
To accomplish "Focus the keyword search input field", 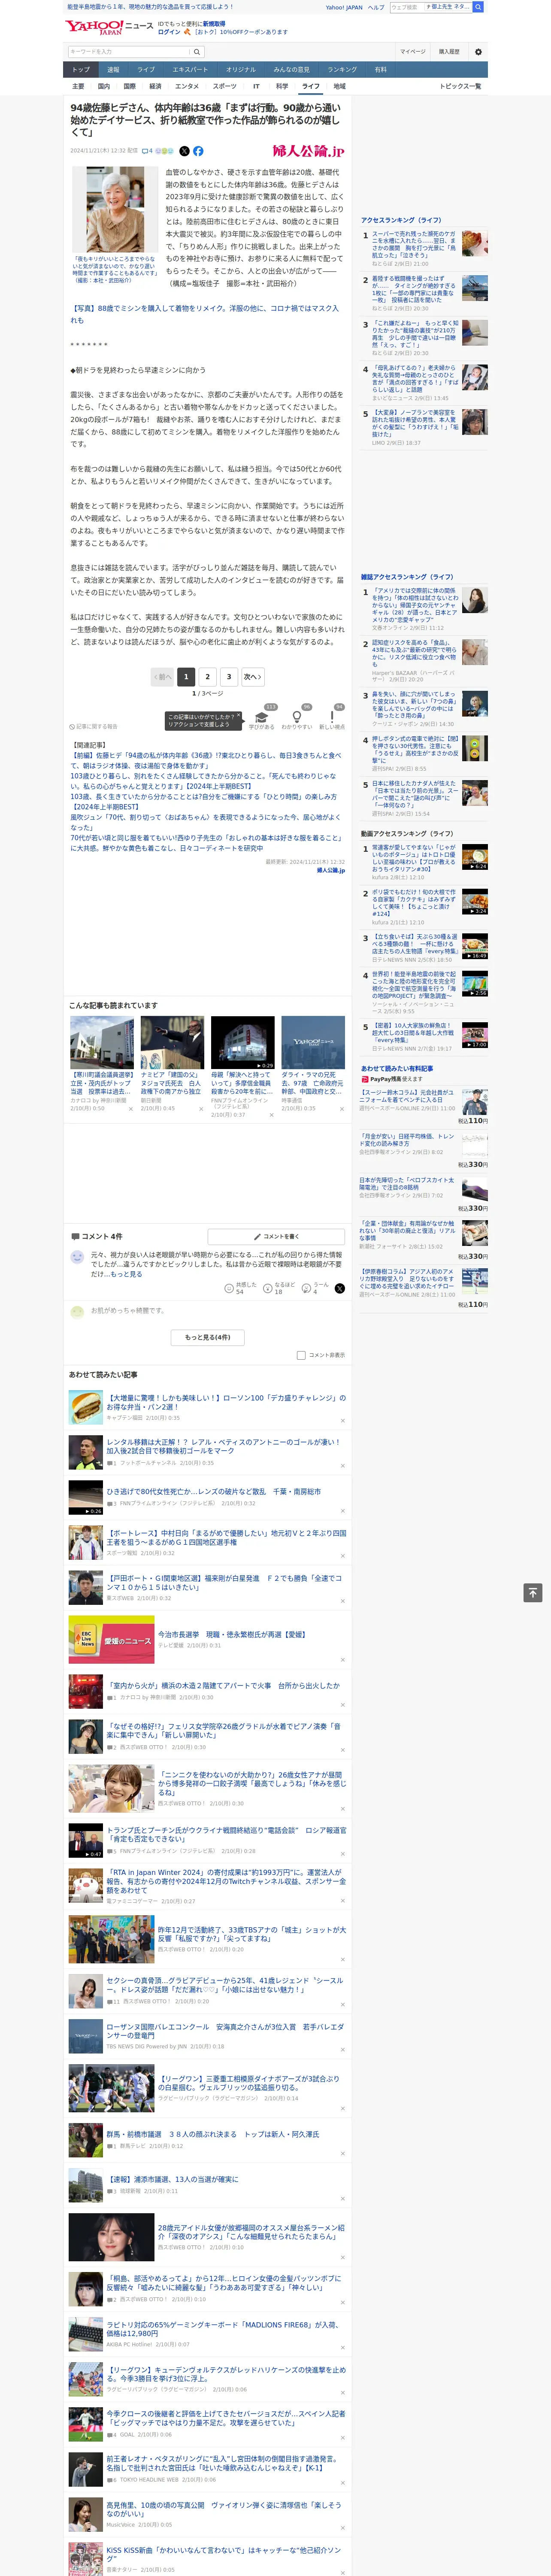I will (129, 52).
